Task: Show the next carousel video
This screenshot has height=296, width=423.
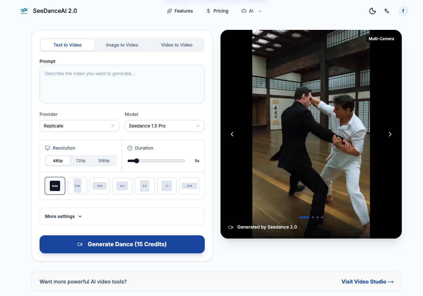Action: click(390, 134)
